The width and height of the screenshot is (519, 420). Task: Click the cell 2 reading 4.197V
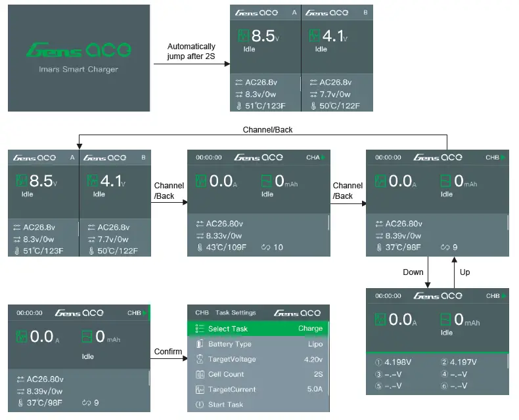[x=463, y=362]
